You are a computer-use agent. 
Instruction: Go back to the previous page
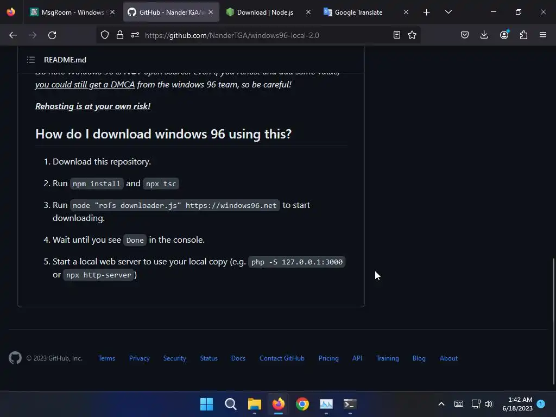pyautogui.click(x=13, y=35)
